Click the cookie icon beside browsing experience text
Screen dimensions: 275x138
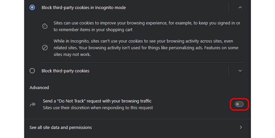pos(45,26)
